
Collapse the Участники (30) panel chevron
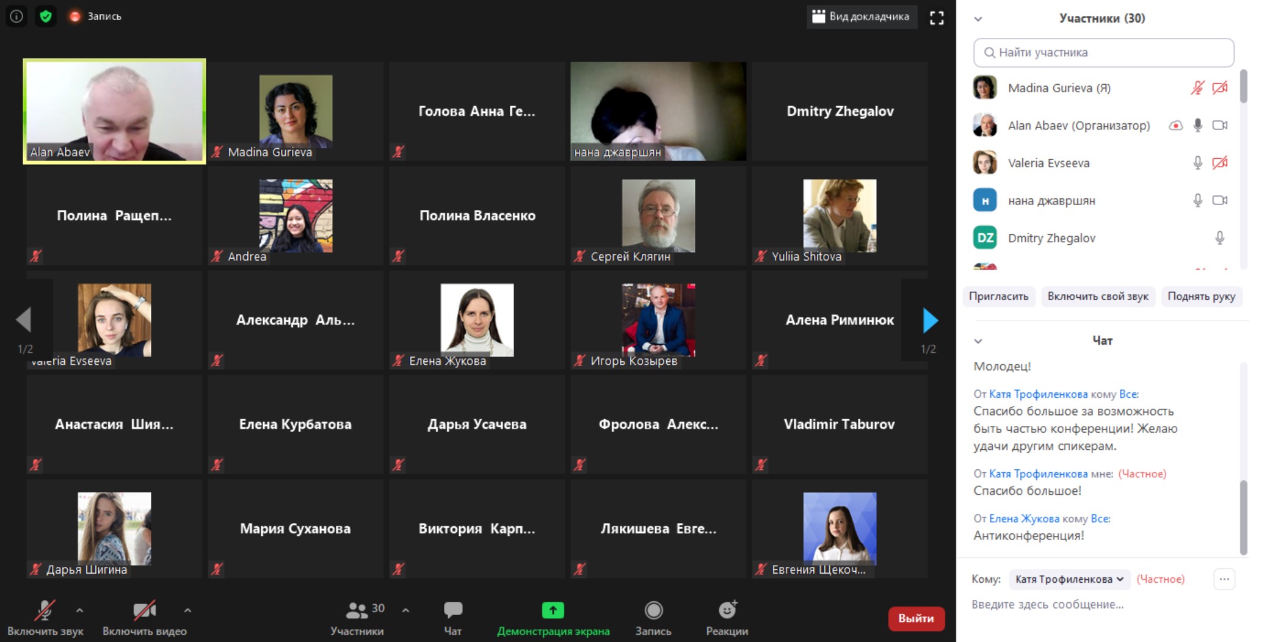(978, 19)
